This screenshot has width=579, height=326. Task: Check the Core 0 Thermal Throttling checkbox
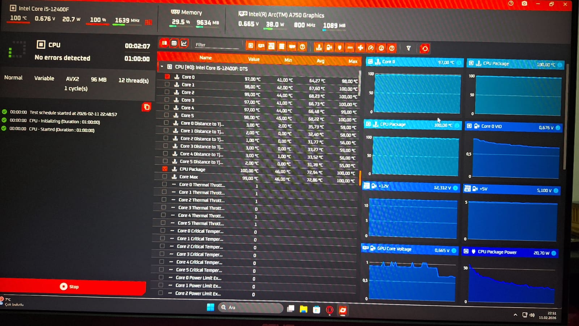click(164, 184)
